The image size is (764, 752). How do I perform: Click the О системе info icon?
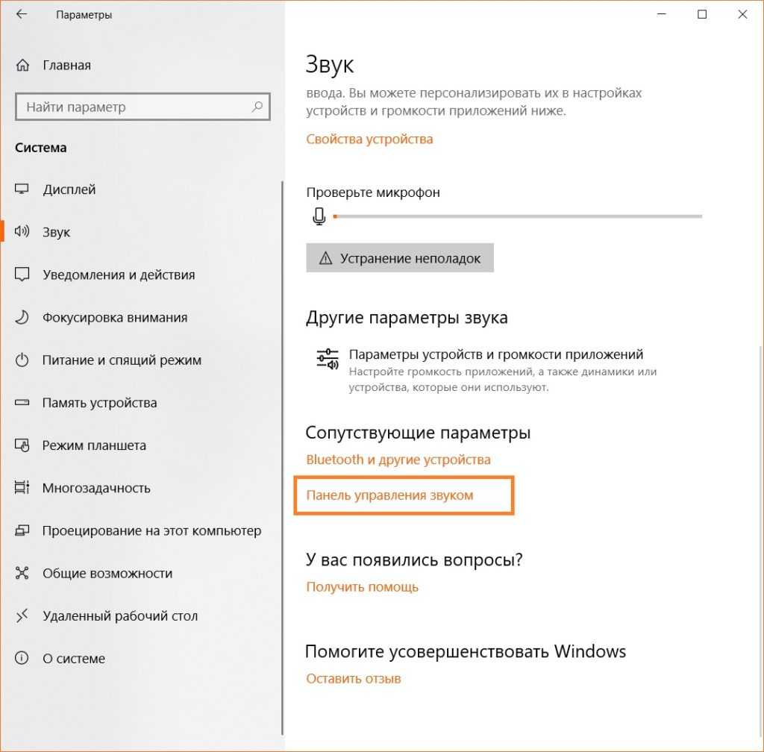22,659
